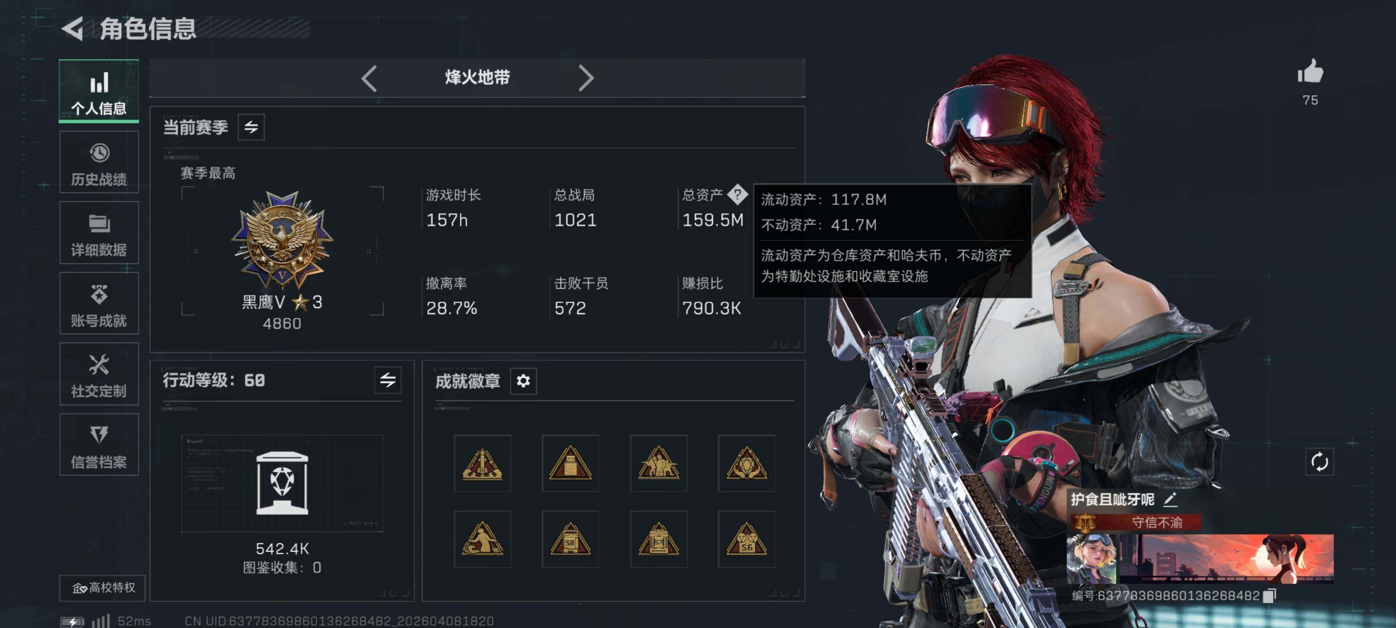Open the 成就徽章 gear settings
The image size is (1396, 628).
pyautogui.click(x=523, y=381)
